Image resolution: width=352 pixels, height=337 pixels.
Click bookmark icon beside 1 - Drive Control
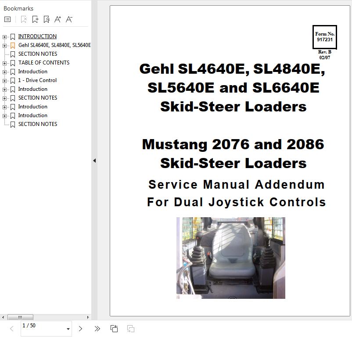(13, 81)
